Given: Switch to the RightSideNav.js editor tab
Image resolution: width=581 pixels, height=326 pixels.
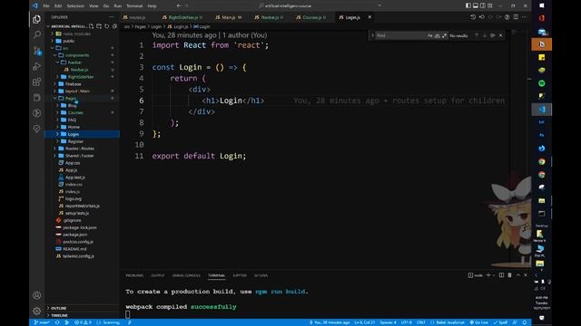Looking at the screenshot, I should tap(182, 17).
